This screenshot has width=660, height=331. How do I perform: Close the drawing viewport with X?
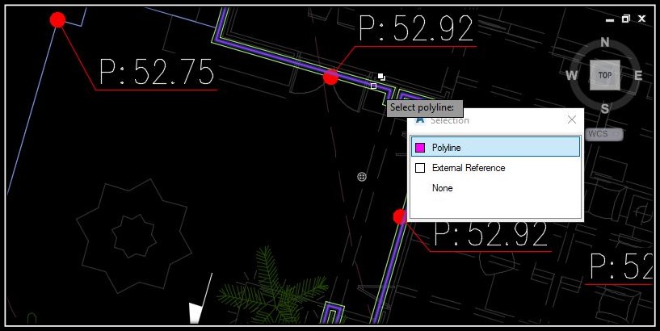point(642,19)
